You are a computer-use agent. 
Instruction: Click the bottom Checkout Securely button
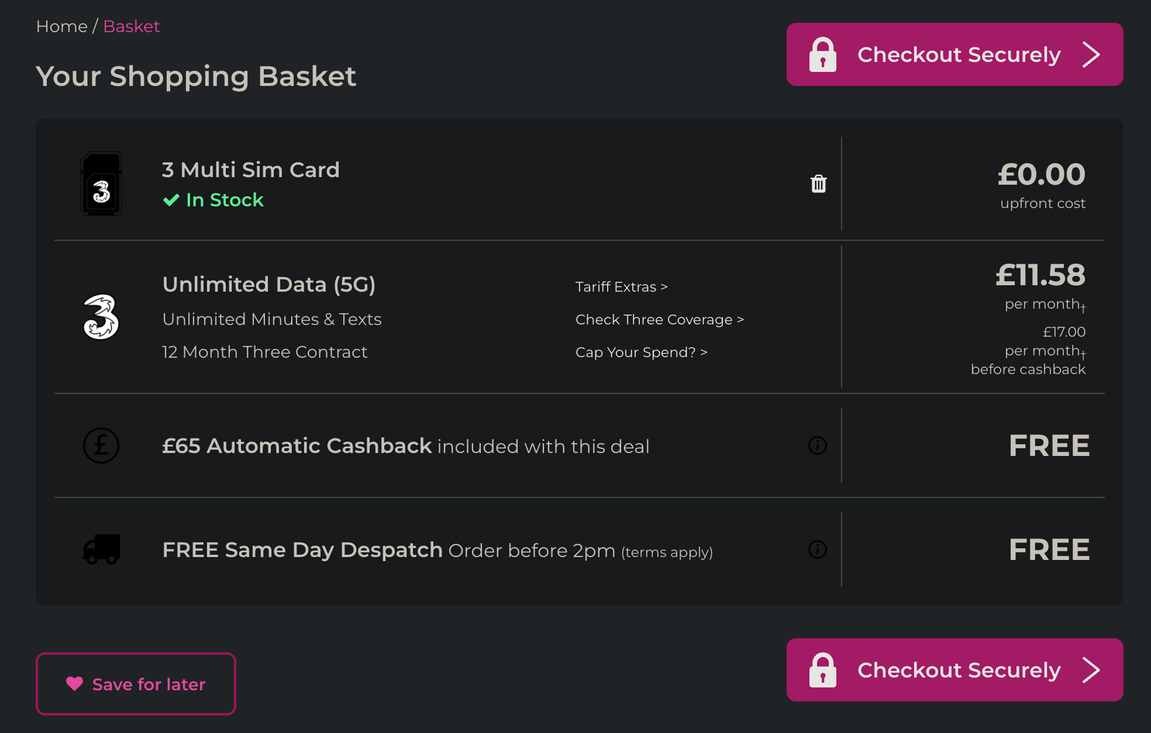point(954,670)
